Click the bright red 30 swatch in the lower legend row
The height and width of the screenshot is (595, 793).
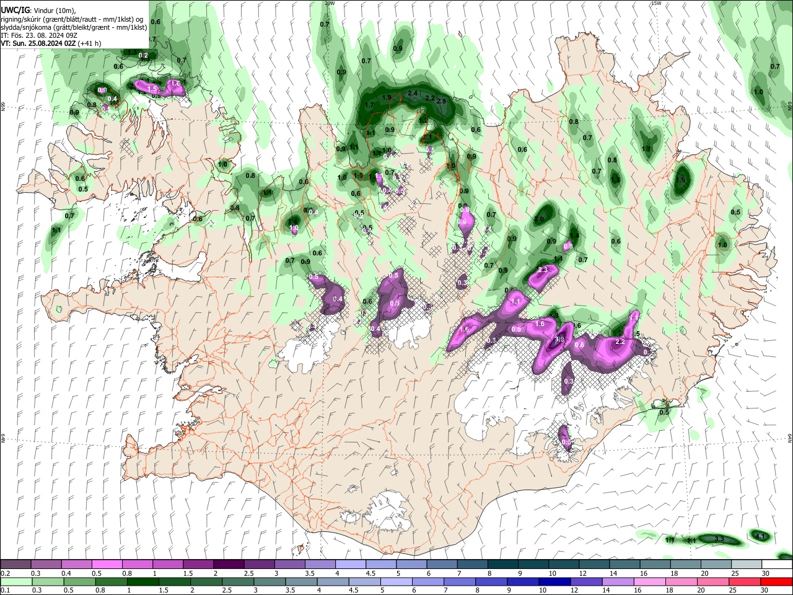pos(777,582)
